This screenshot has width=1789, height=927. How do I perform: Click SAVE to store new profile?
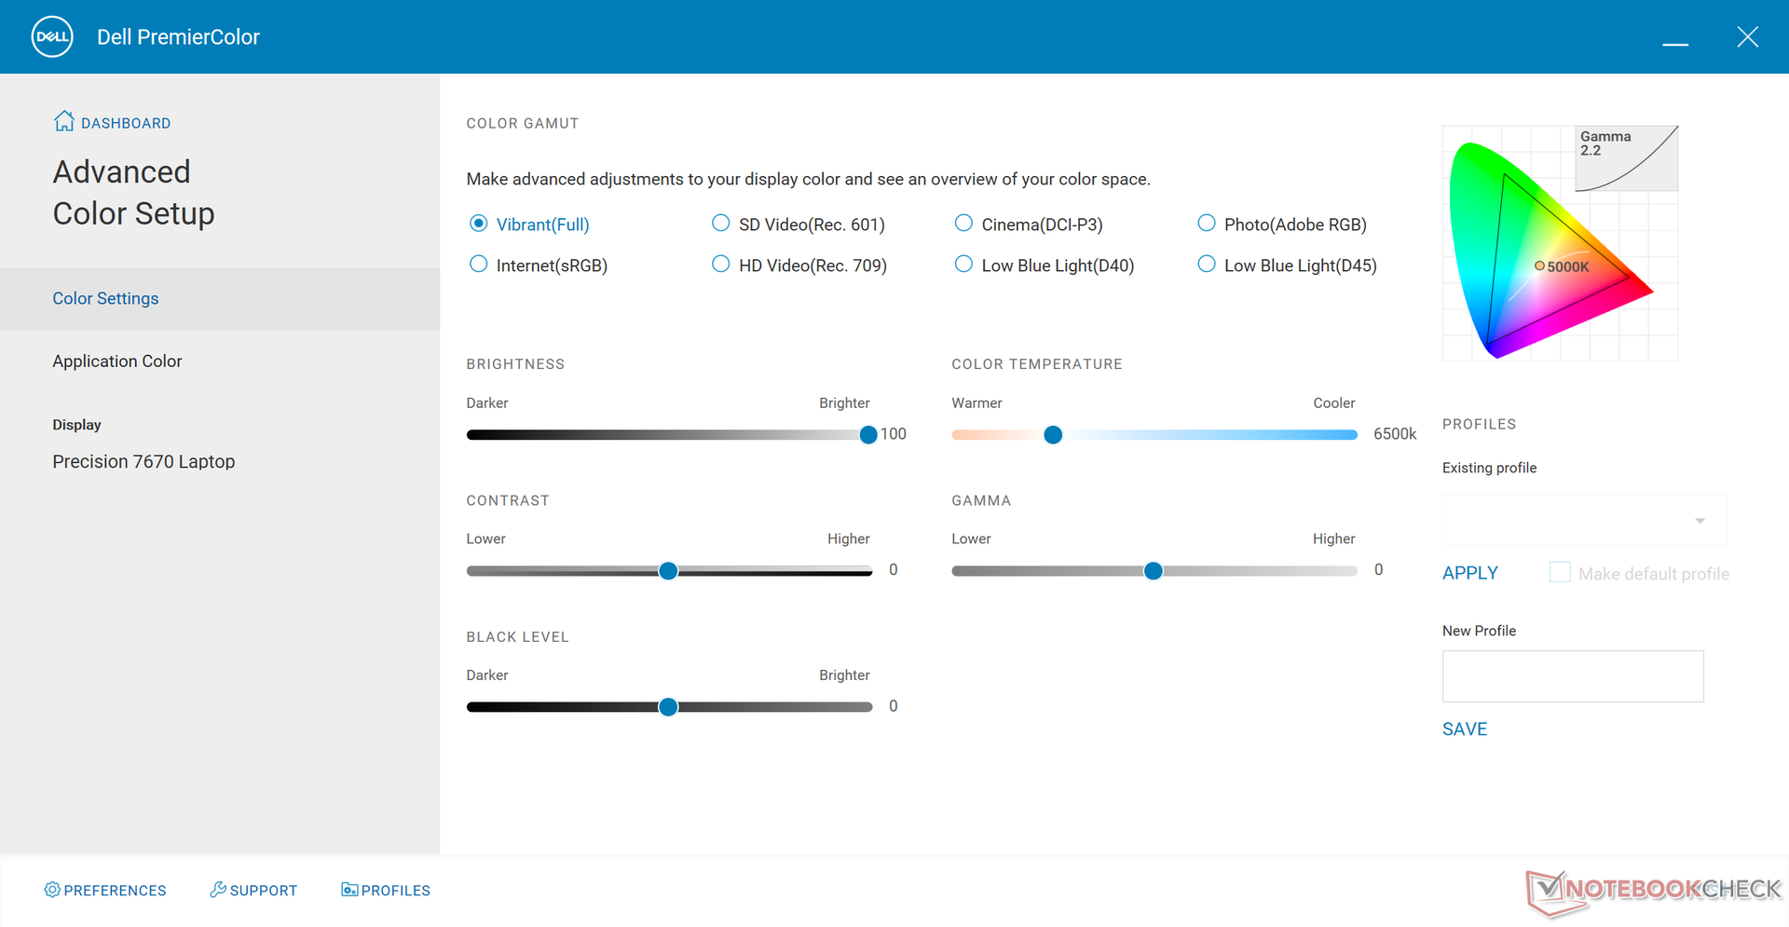tap(1465, 729)
